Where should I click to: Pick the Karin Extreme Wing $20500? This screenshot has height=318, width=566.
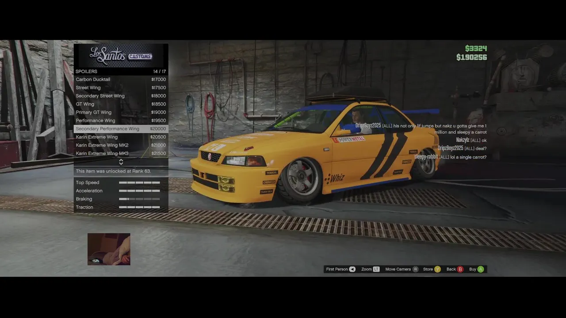point(121,137)
